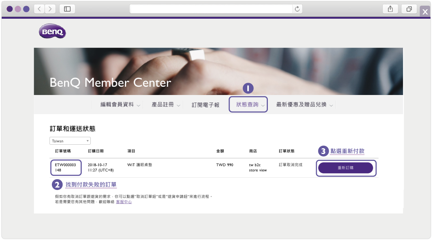Toggle the browser sidebar icon
The width and height of the screenshot is (432, 240).
(x=67, y=9)
